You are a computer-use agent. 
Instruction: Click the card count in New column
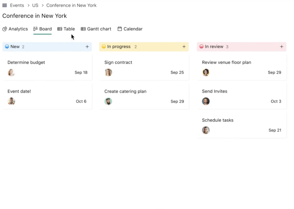[23, 47]
